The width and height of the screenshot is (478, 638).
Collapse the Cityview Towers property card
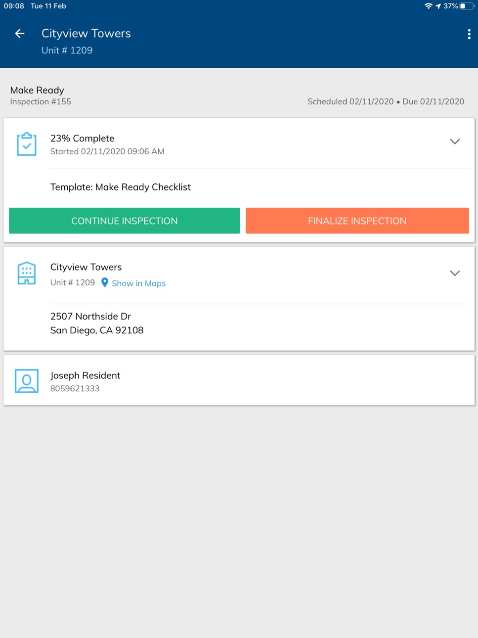455,273
